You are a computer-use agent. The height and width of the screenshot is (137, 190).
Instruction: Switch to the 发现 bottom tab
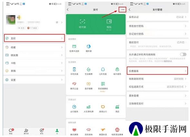pos(42,131)
